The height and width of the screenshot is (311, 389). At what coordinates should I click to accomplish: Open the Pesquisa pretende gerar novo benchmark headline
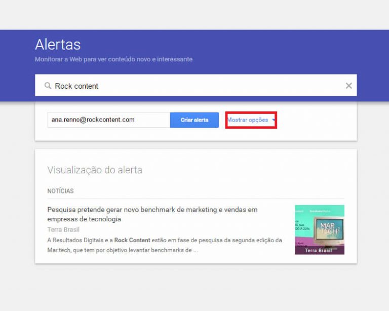[152, 214]
